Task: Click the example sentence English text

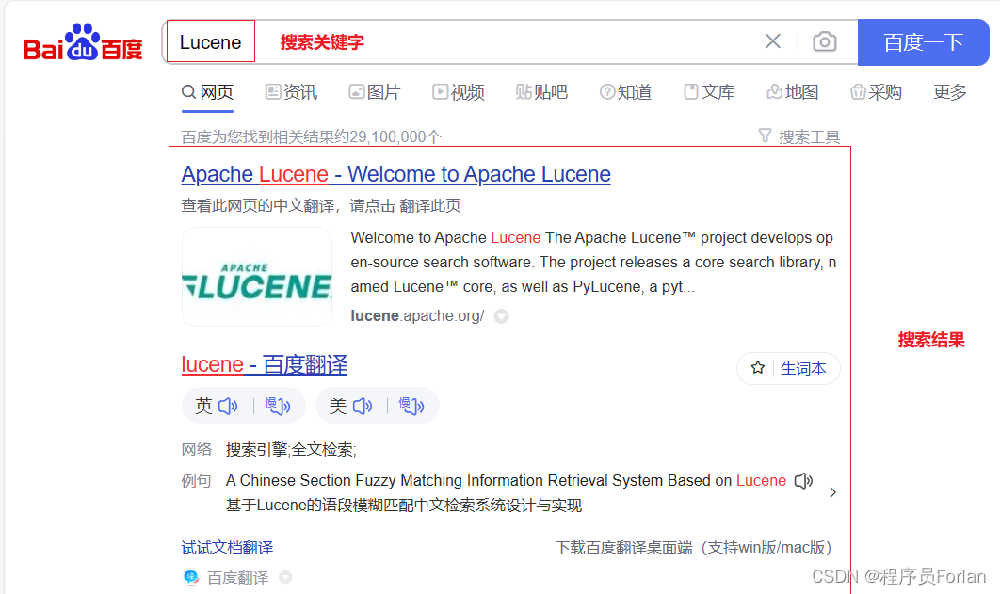Action: point(506,480)
